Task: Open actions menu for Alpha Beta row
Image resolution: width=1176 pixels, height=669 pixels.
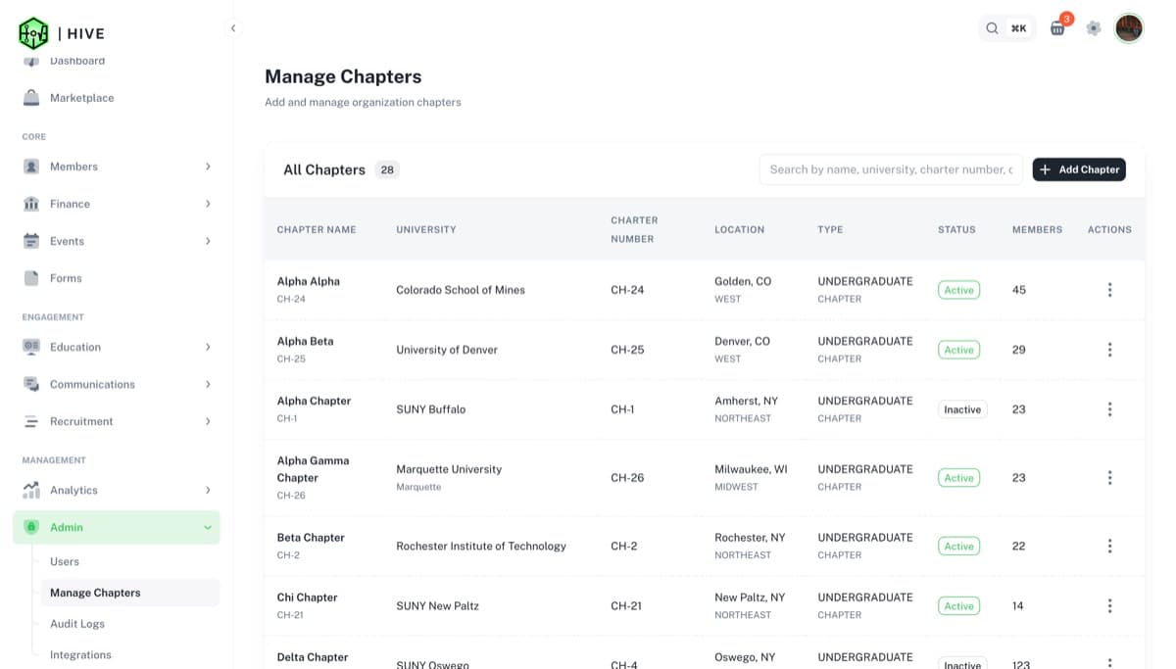Action: (x=1109, y=350)
